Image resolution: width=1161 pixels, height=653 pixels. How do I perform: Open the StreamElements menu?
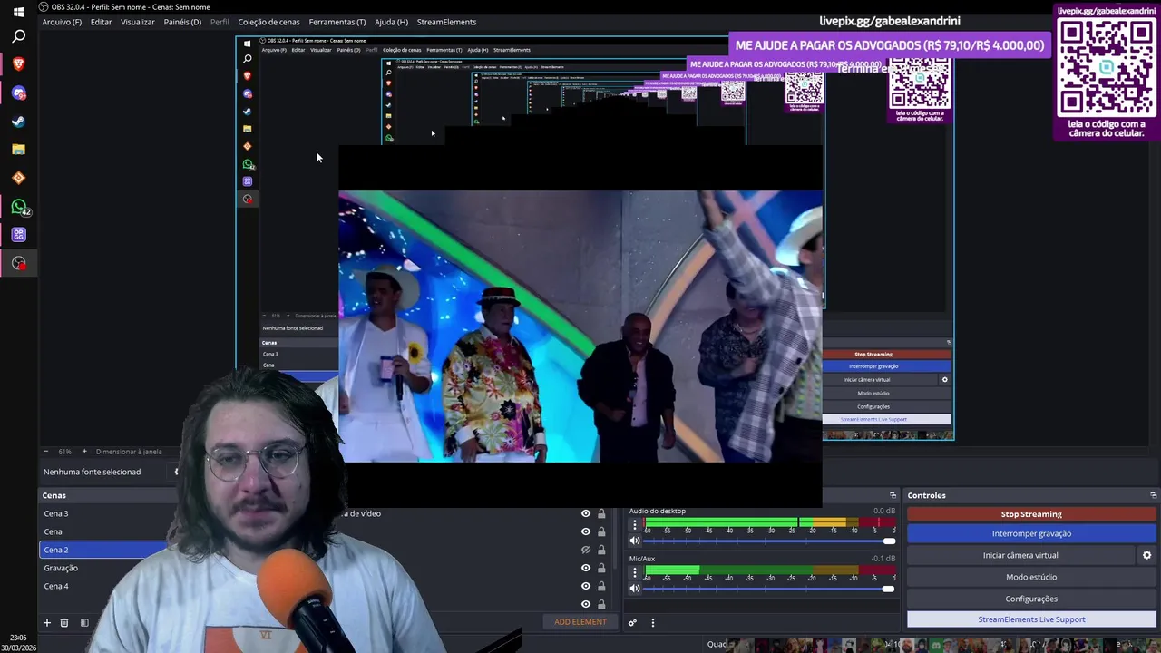(446, 22)
